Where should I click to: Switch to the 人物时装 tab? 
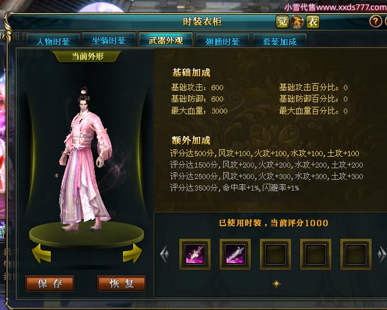[53, 41]
